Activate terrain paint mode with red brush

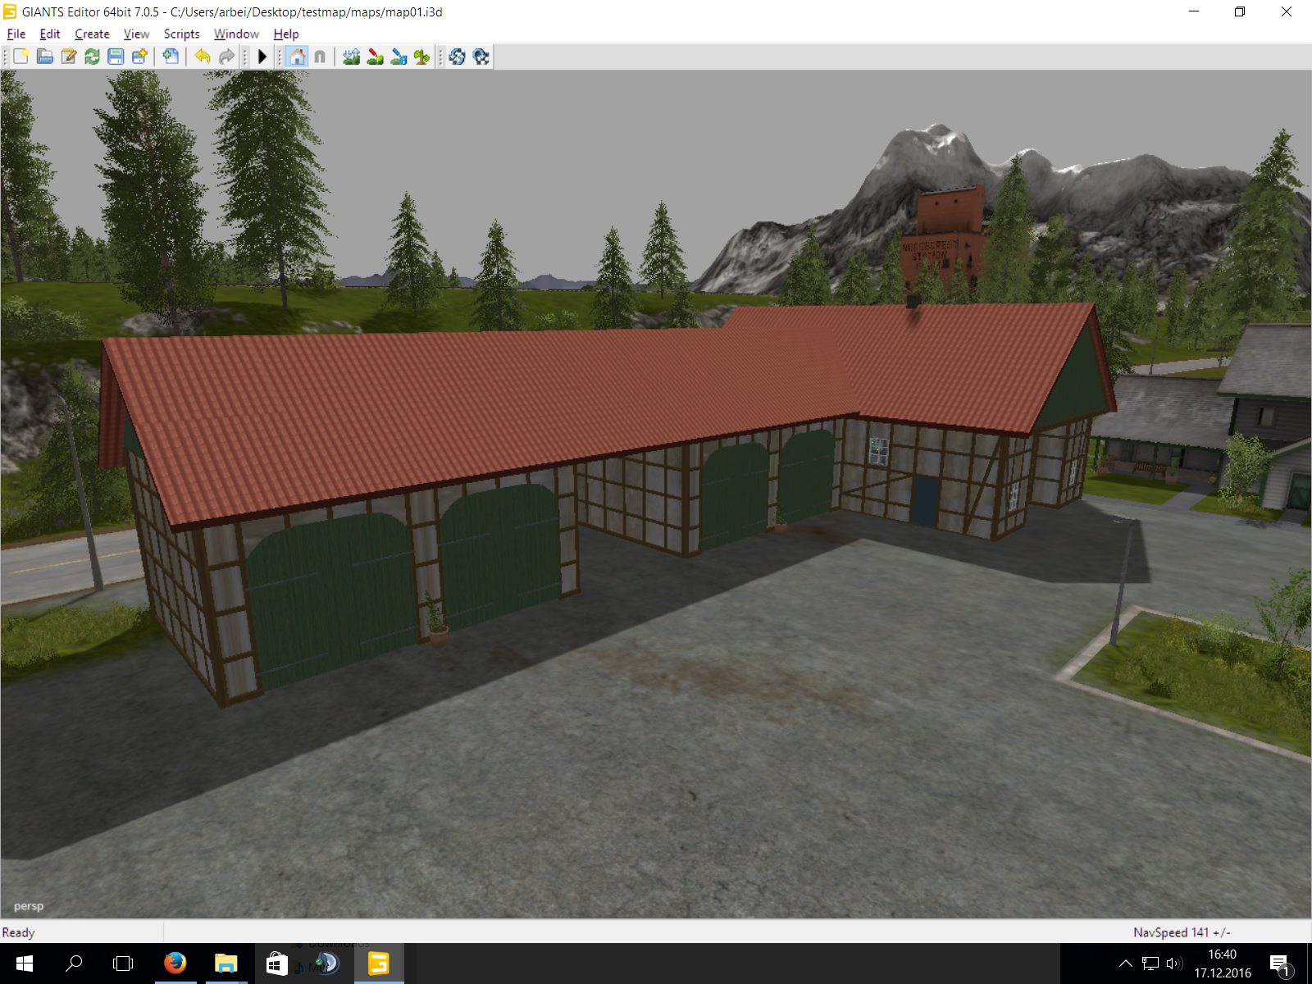(x=376, y=57)
